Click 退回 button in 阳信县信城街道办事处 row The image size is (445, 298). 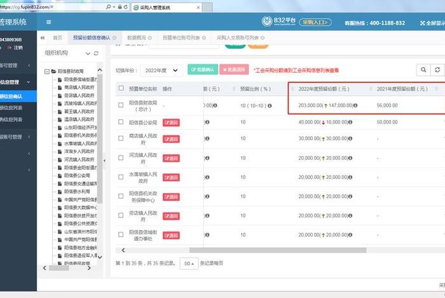click(x=171, y=235)
